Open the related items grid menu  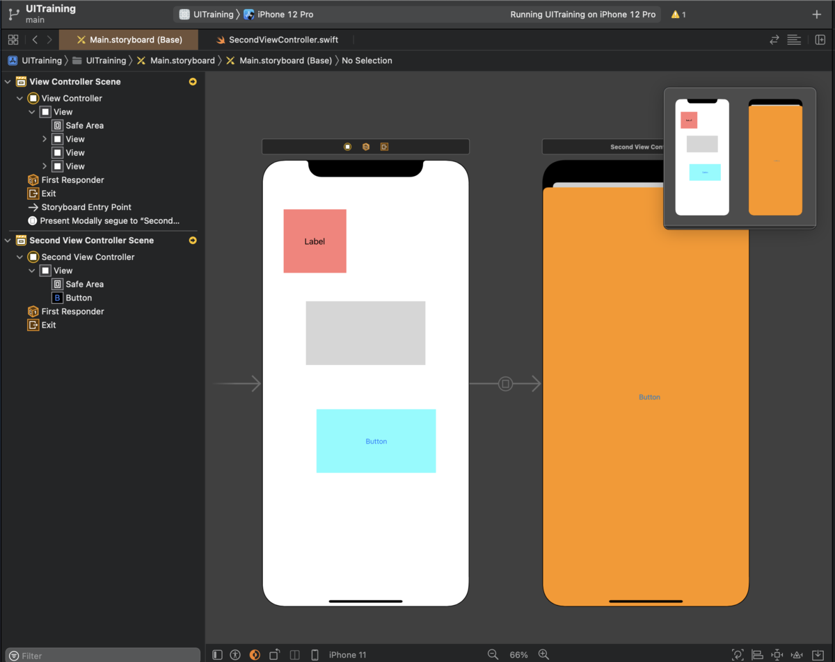(x=13, y=40)
